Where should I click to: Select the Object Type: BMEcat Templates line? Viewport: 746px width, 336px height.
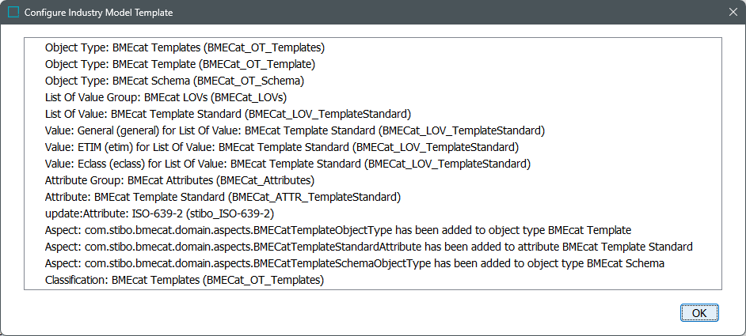click(185, 47)
